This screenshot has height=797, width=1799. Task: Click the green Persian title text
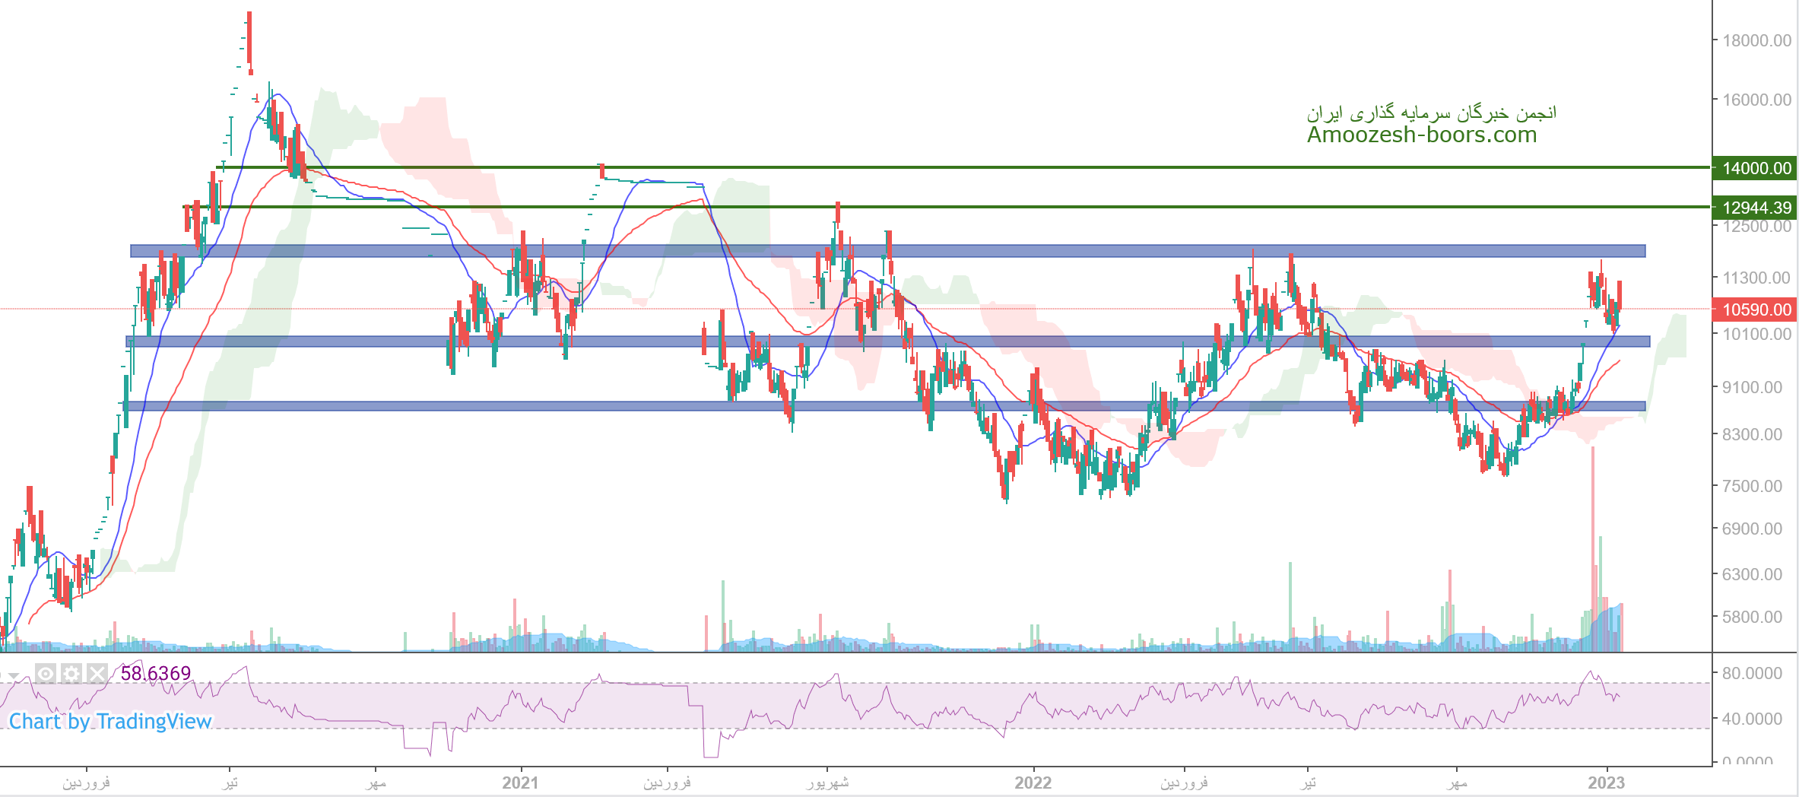tap(1431, 113)
